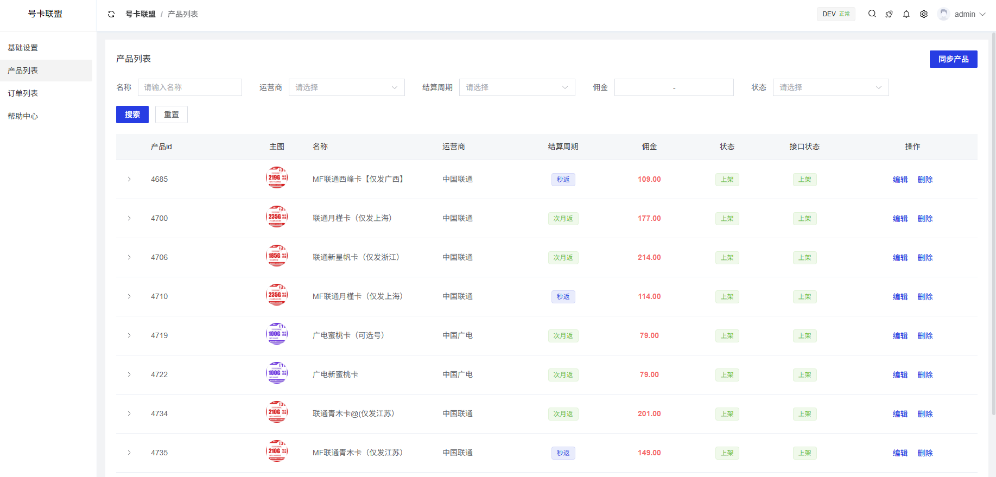This screenshot has height=477, width=996.
Task: Open the 运营商 filter dropdown
Action: pyautogui.click(x=346, y=87)
